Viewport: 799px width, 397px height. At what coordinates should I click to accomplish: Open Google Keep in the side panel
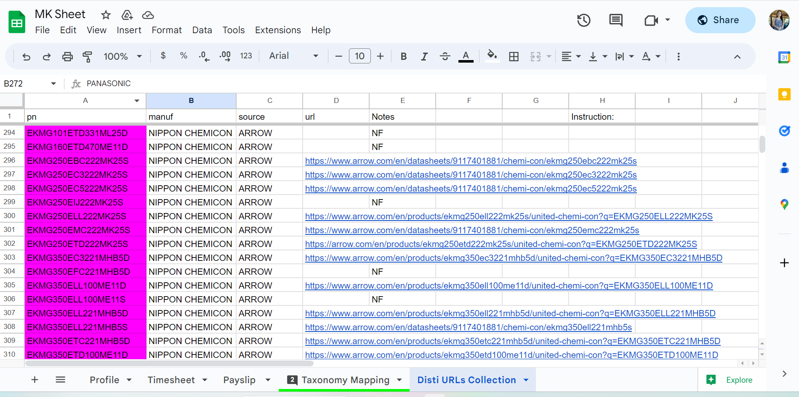point(784,95)
